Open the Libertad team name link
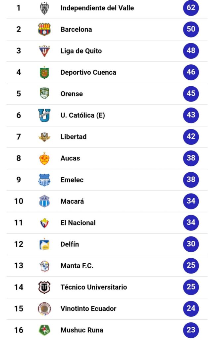 click(x=74, y=137)
